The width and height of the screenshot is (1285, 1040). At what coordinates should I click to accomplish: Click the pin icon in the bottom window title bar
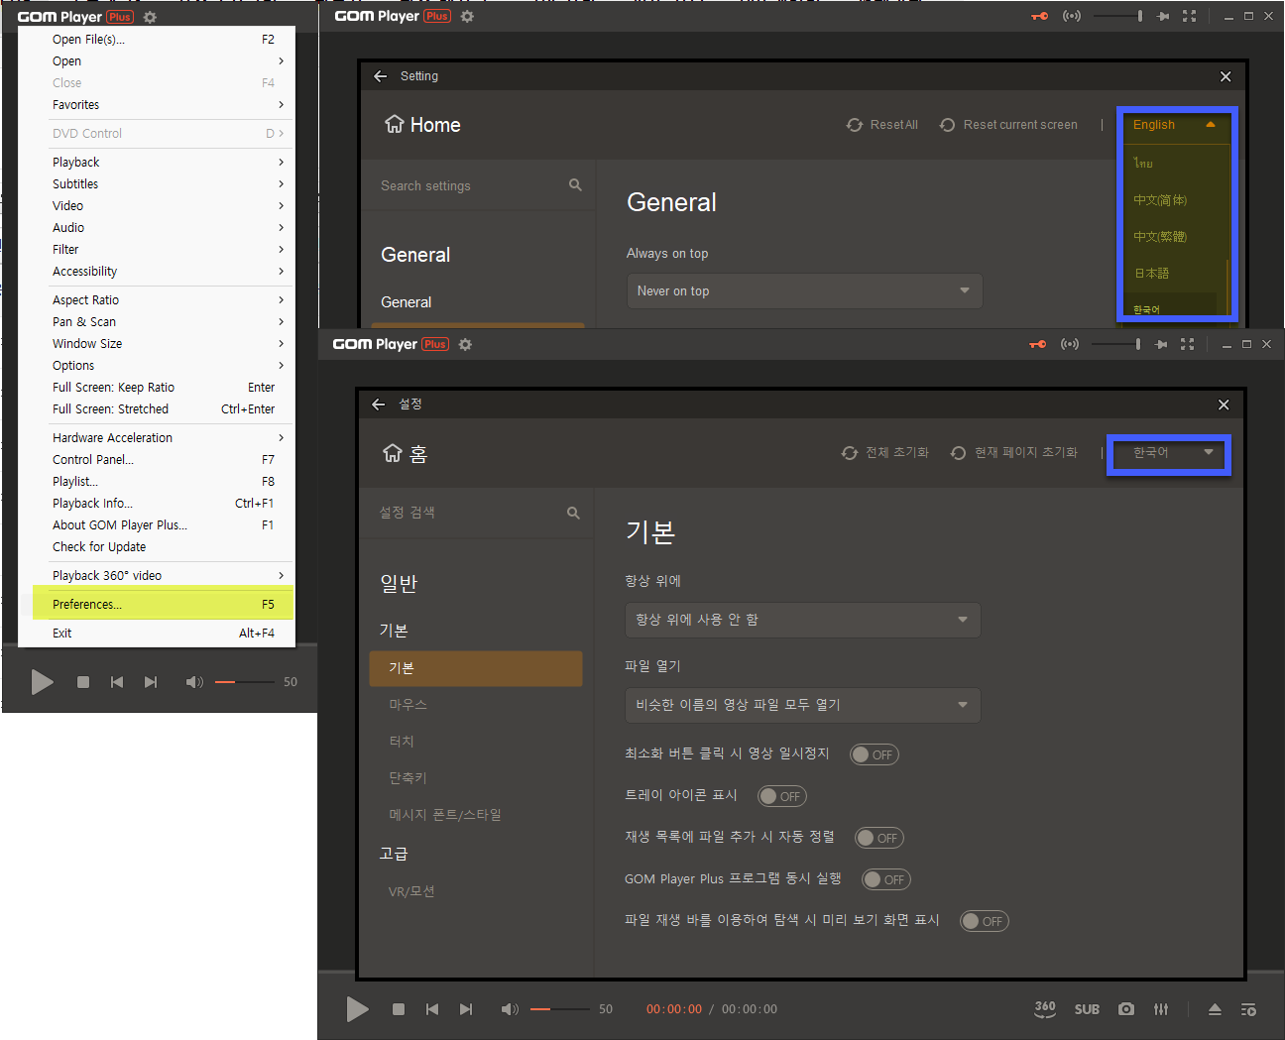coord(1161,344)
